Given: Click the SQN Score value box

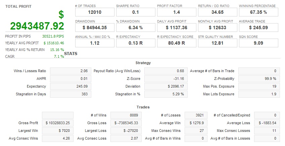Looking at the screenshot, I should (x=258, y=43).
